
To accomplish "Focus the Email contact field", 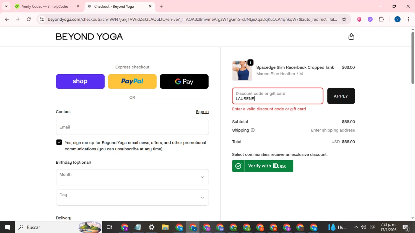I will coord(132,127).
